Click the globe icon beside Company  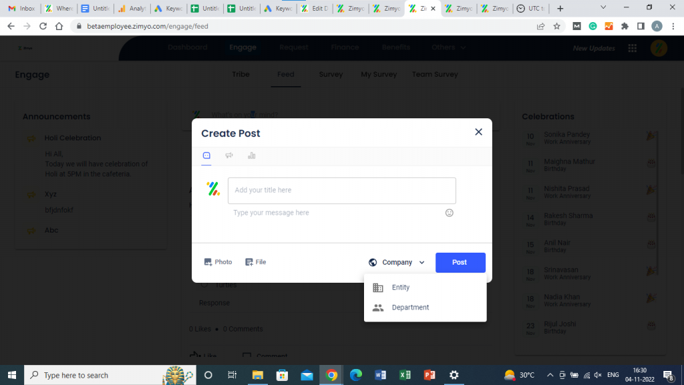[x=373, y=263]
